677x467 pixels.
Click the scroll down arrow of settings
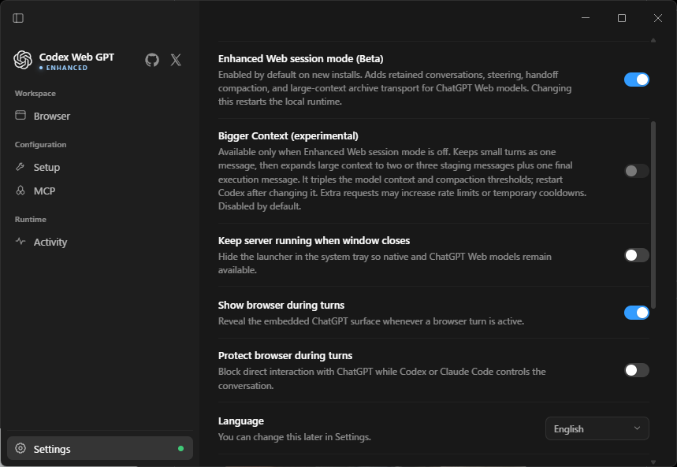tap(653, 462)
